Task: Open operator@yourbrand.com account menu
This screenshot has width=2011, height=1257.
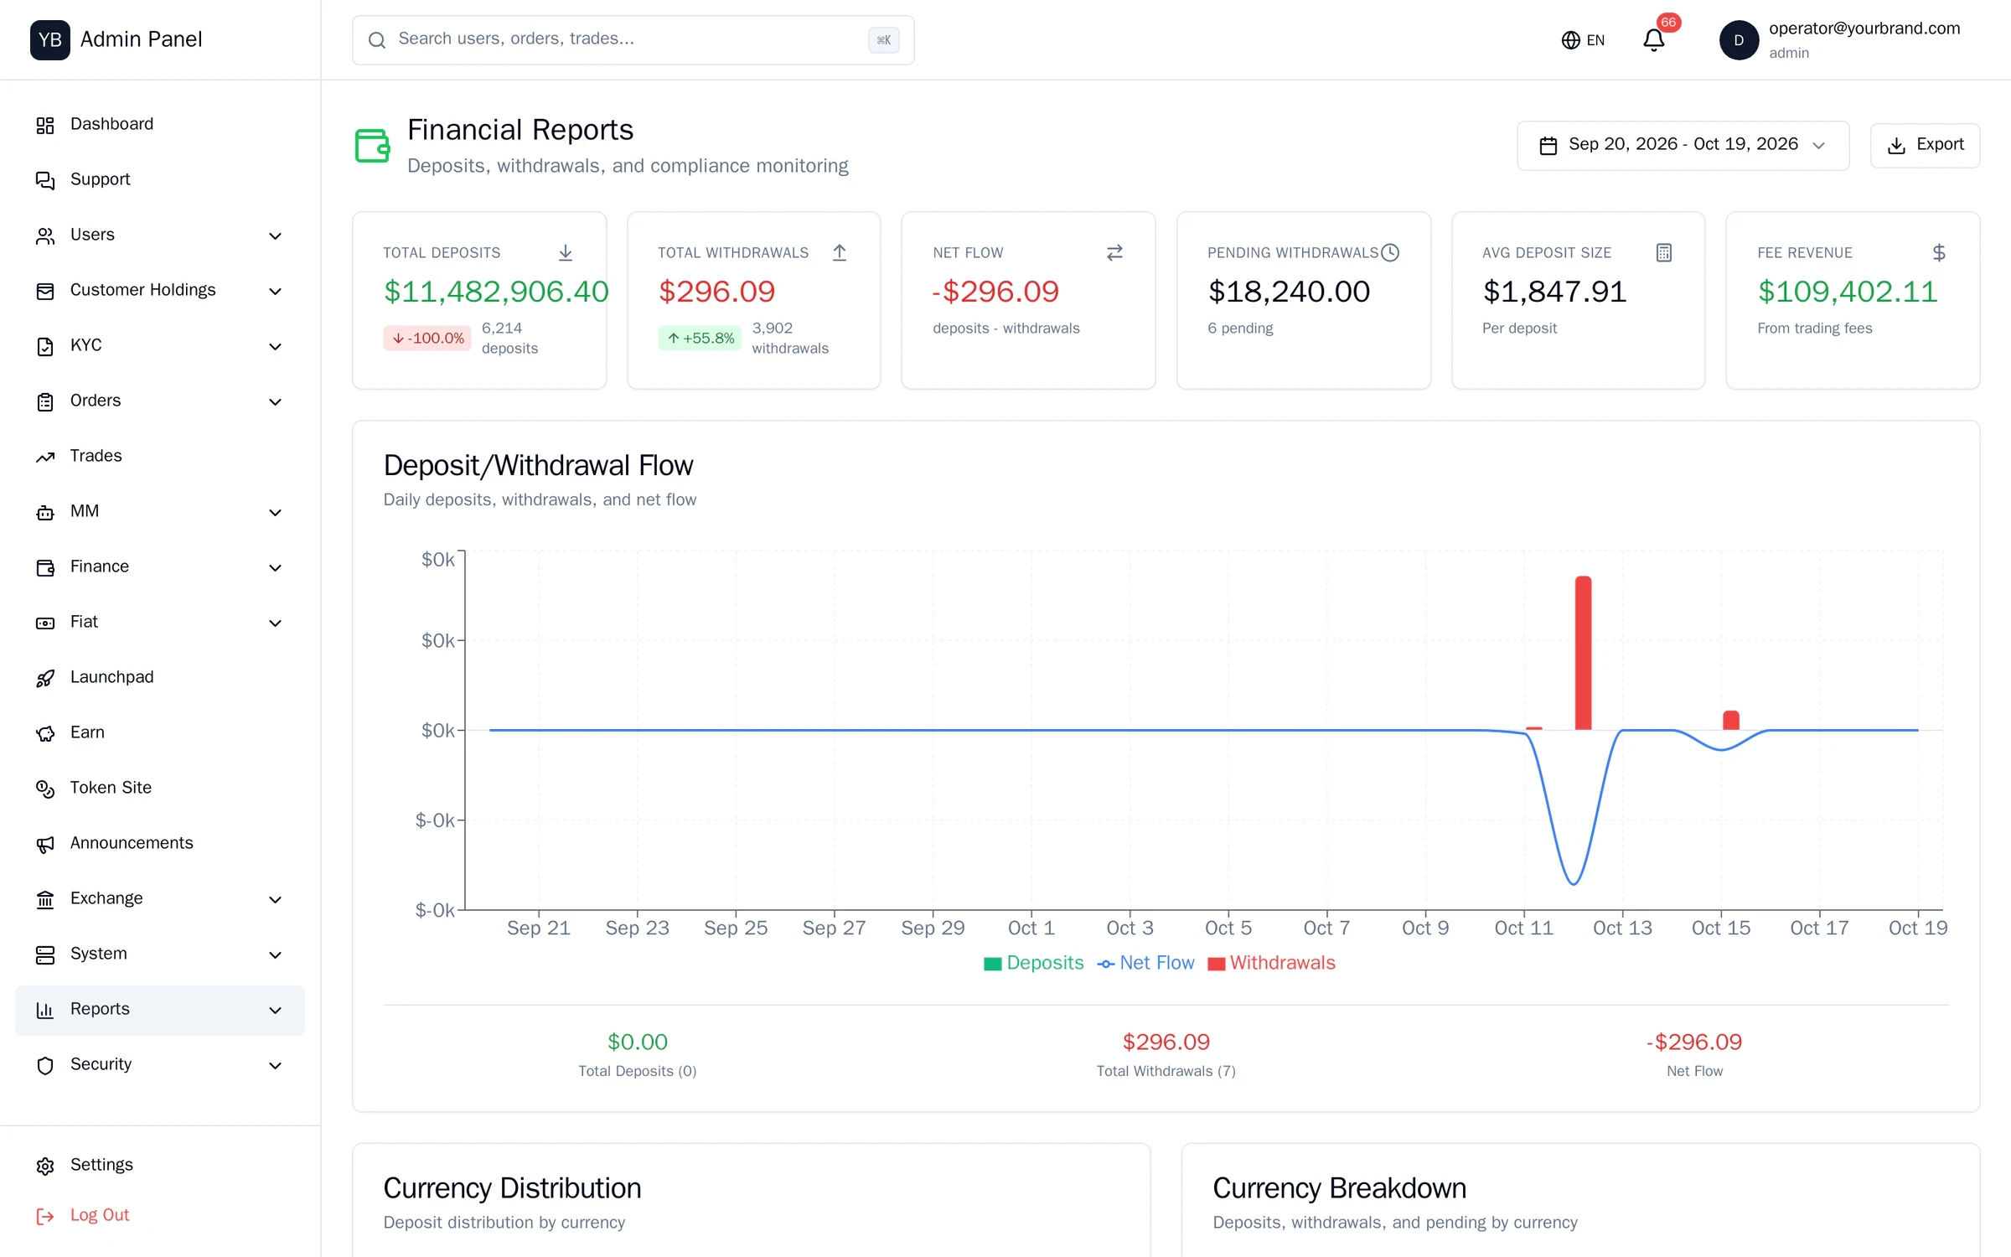Action: click(x=1840, y=40)
